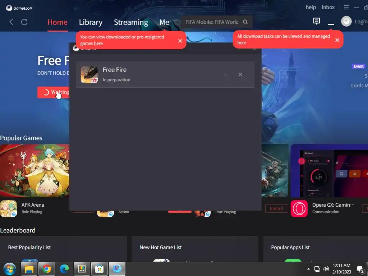Launch Microsoft Edge from the taskbar
The image size is (368, 276).
pyautogui.click(x=64, y=269)
